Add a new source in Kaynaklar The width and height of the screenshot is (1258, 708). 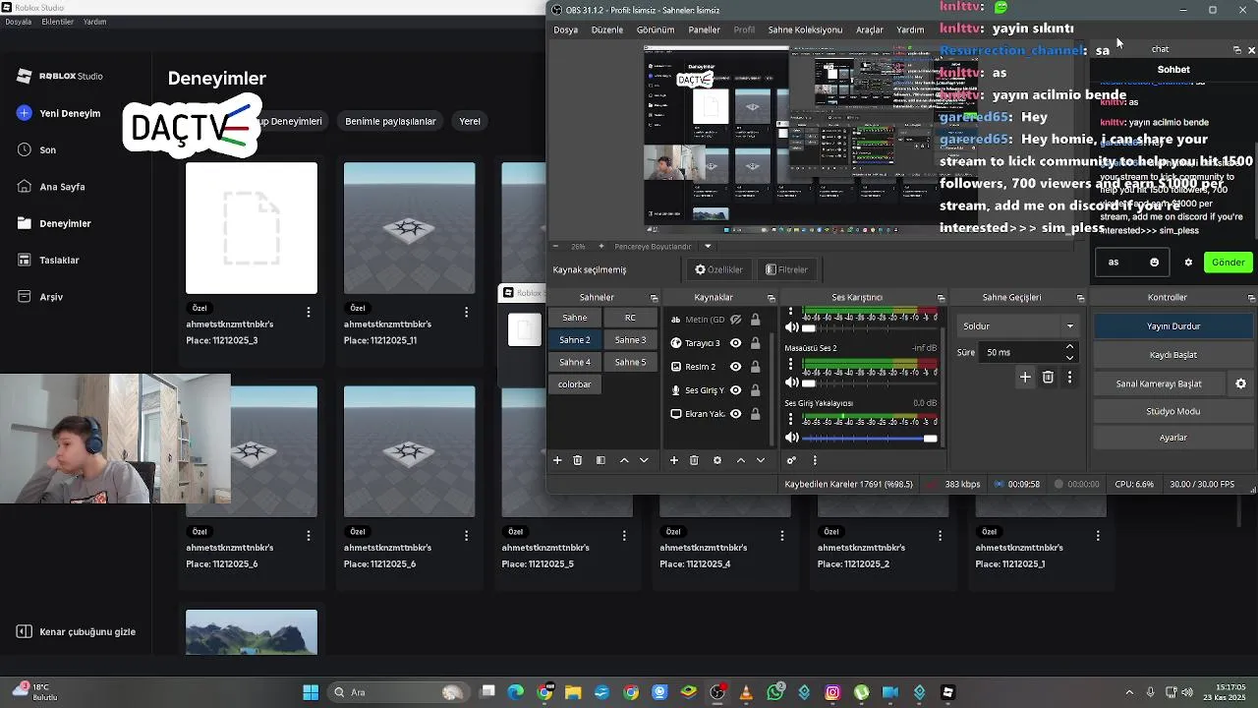click(x=674, y=460)
